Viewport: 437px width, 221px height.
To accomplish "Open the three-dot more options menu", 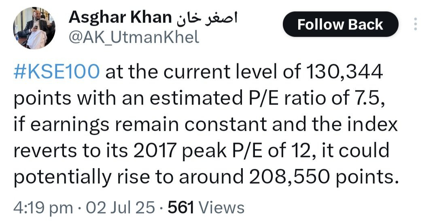I will pos(416,24).
